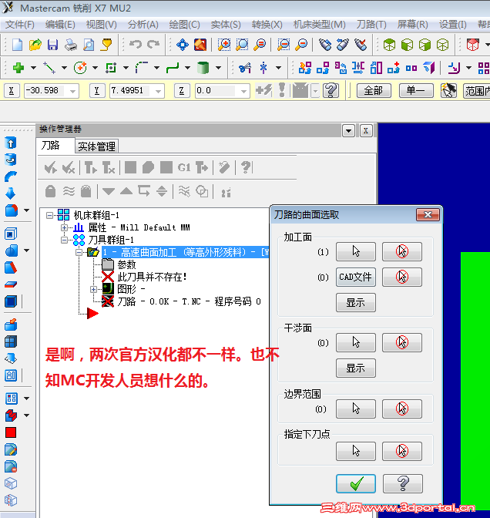
Task: Click 显示 button under 干涉面
Action: [356, 368]
